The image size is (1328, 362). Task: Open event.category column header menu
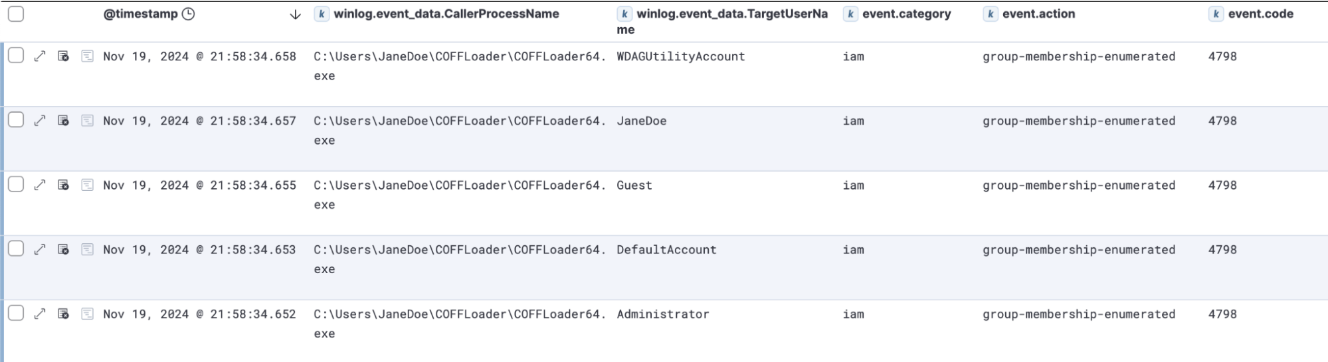906,14
